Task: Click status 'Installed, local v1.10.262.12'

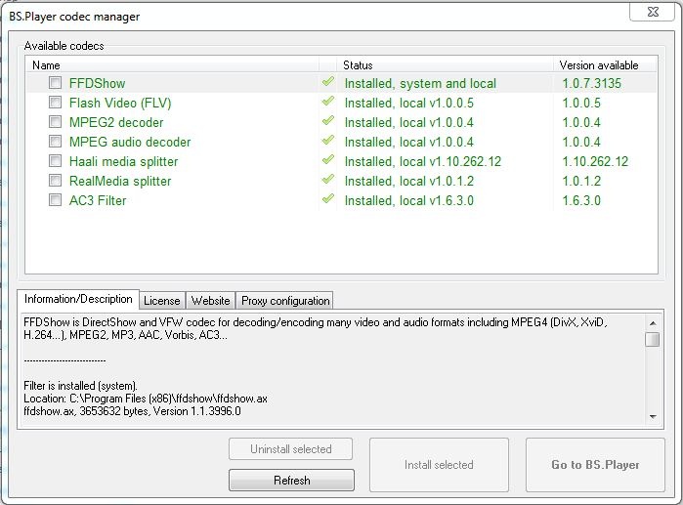Action: [423, 162]
